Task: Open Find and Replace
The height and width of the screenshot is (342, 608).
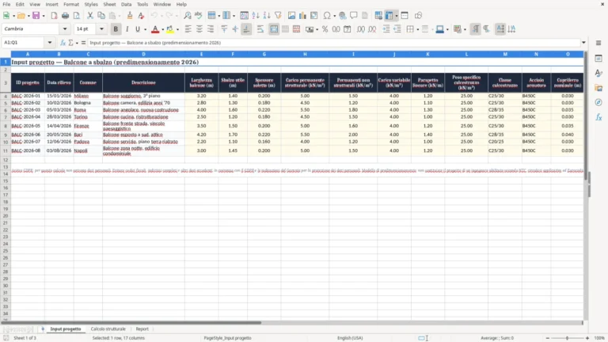Action: [188, 16]
